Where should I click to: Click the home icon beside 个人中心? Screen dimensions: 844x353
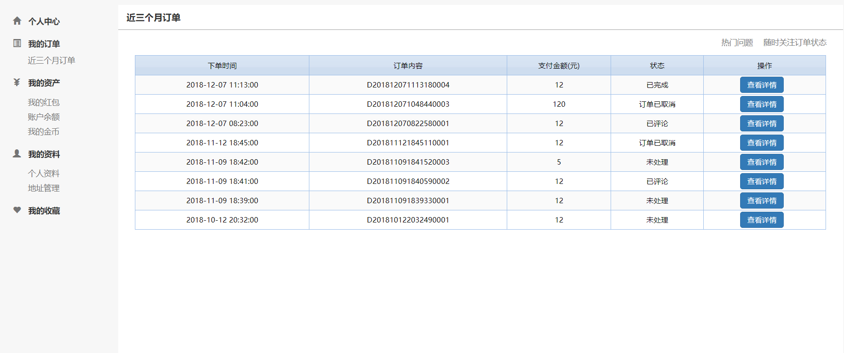17,21
